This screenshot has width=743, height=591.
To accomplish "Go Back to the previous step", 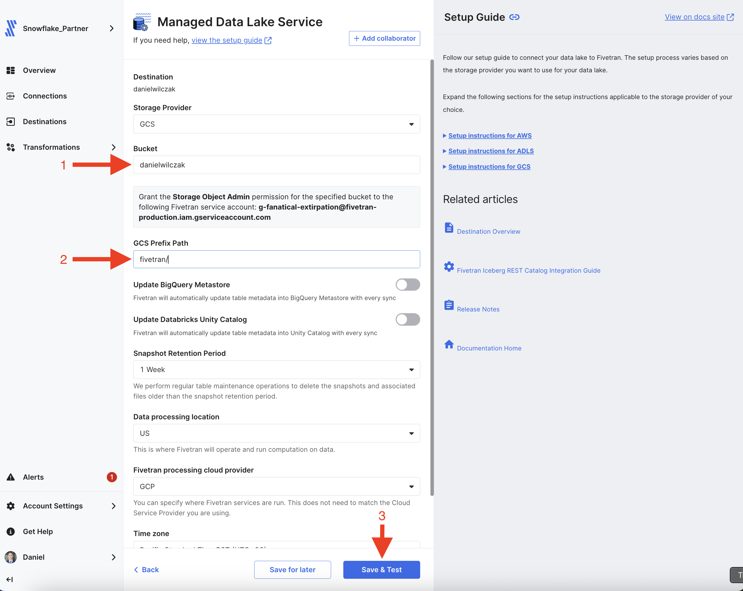I will 146,570.
